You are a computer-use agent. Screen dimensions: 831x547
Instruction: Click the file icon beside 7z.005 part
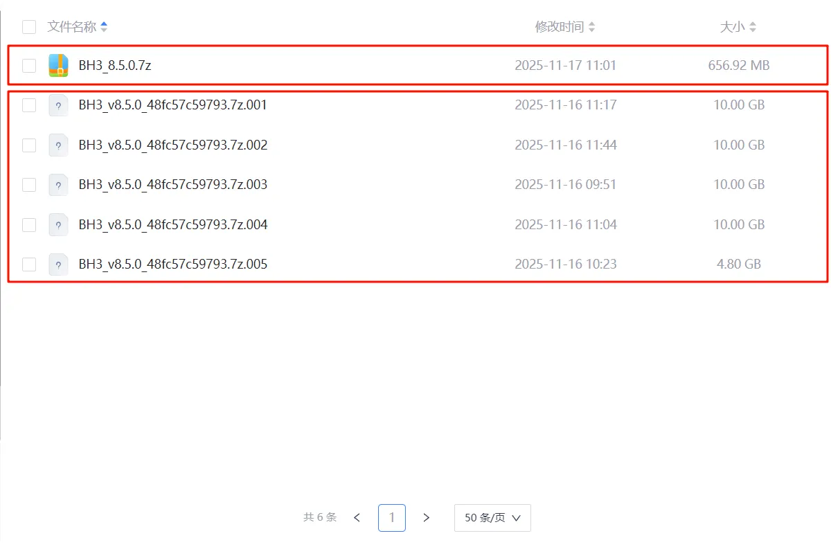58,264
